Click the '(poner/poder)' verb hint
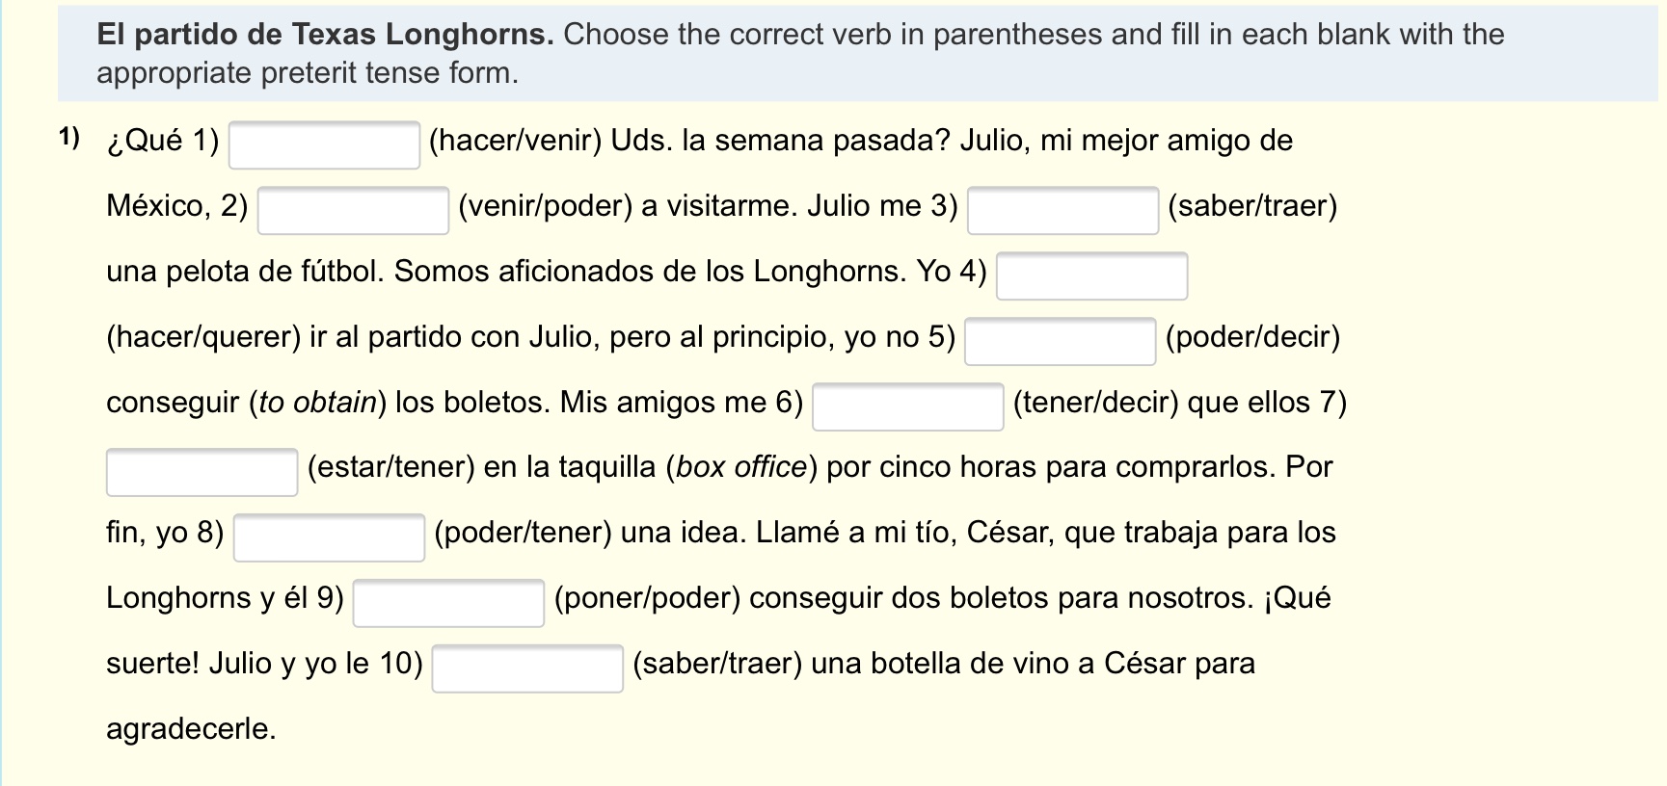 [647, 598]
